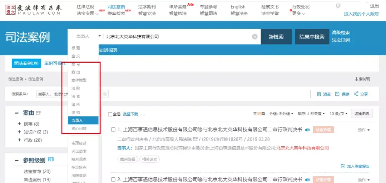Click the 结果中检索 button
386x183 pixels.
(312, 37)
